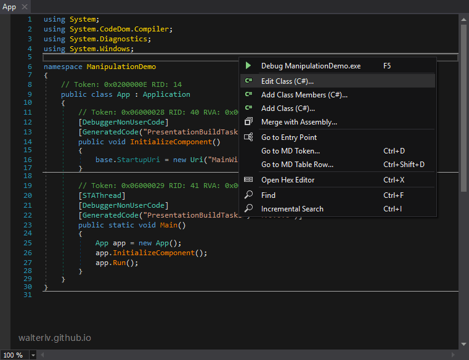Screen dimensions: 469x360
Task: Click the Merge with Assembly icon
Action: click(x=248, y=121)
